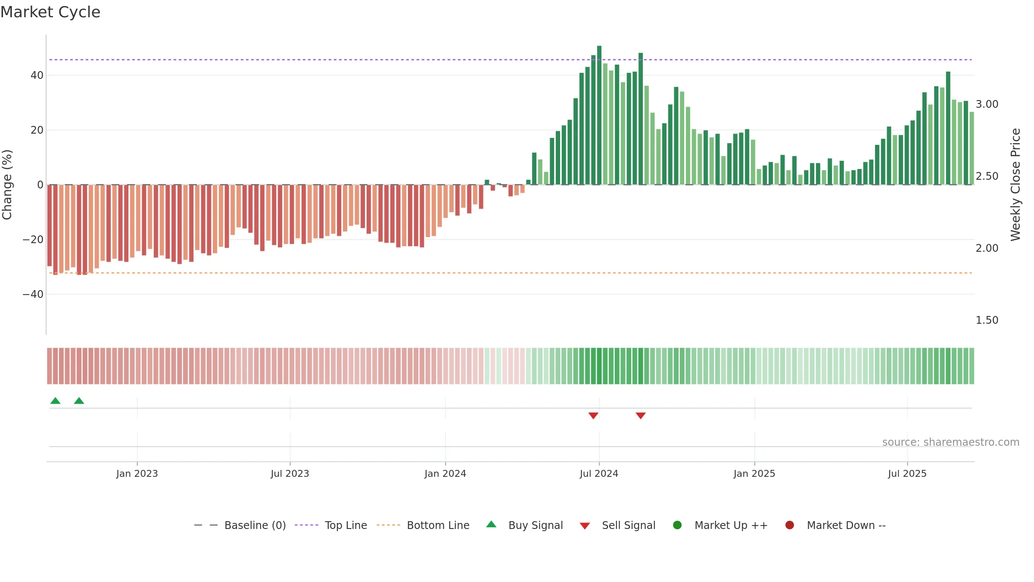Click the Jan 2025 axis label

coord(754,474)
